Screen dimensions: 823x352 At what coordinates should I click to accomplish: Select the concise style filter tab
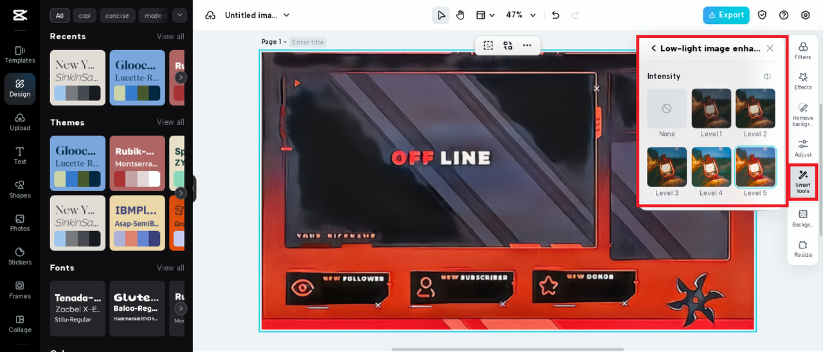tap(118, 15)
